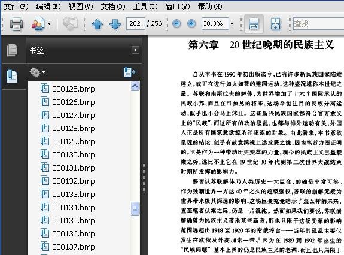The height and width of the screenshot is (255, 344).
Task: Collapse the bookmarks panel with arrow
Action: click(135, 50)
